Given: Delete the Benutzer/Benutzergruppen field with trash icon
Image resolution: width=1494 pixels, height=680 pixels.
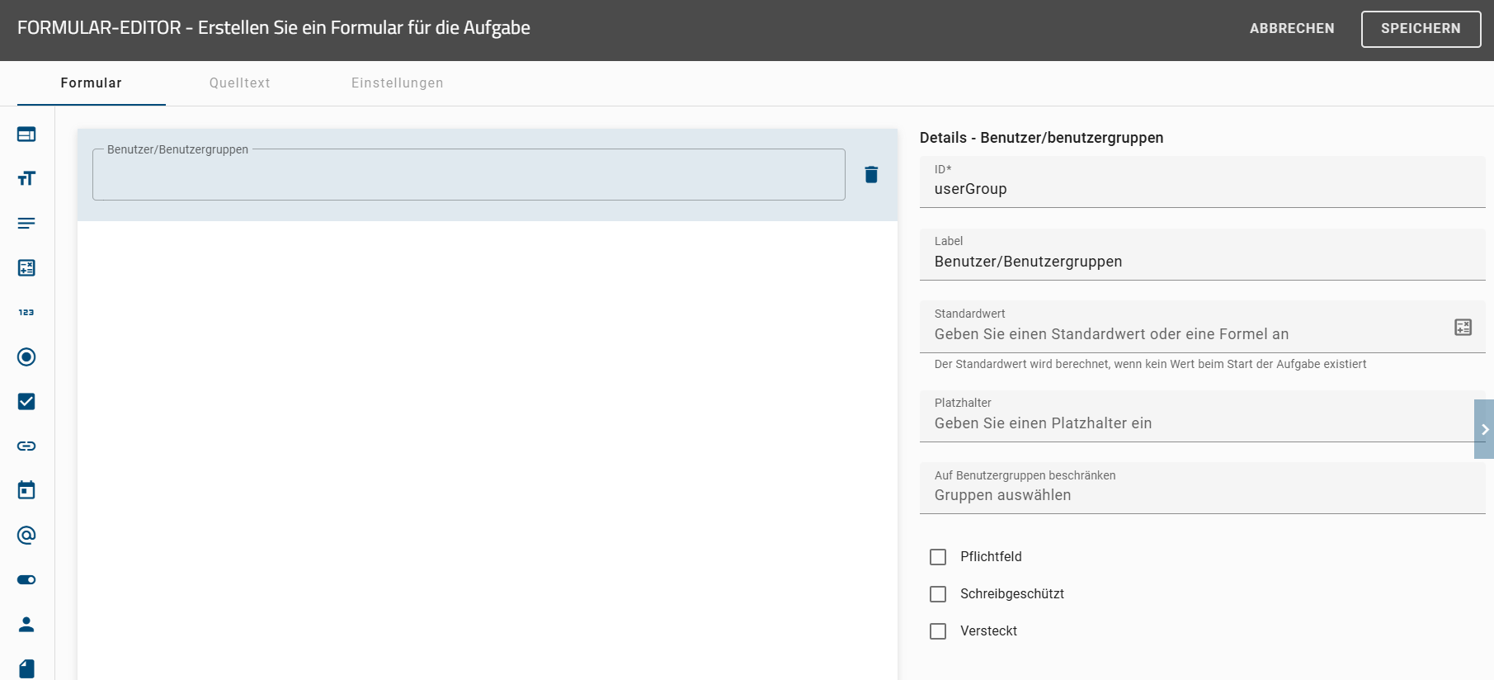Looking at the screenshot, I should click(871, 174).
